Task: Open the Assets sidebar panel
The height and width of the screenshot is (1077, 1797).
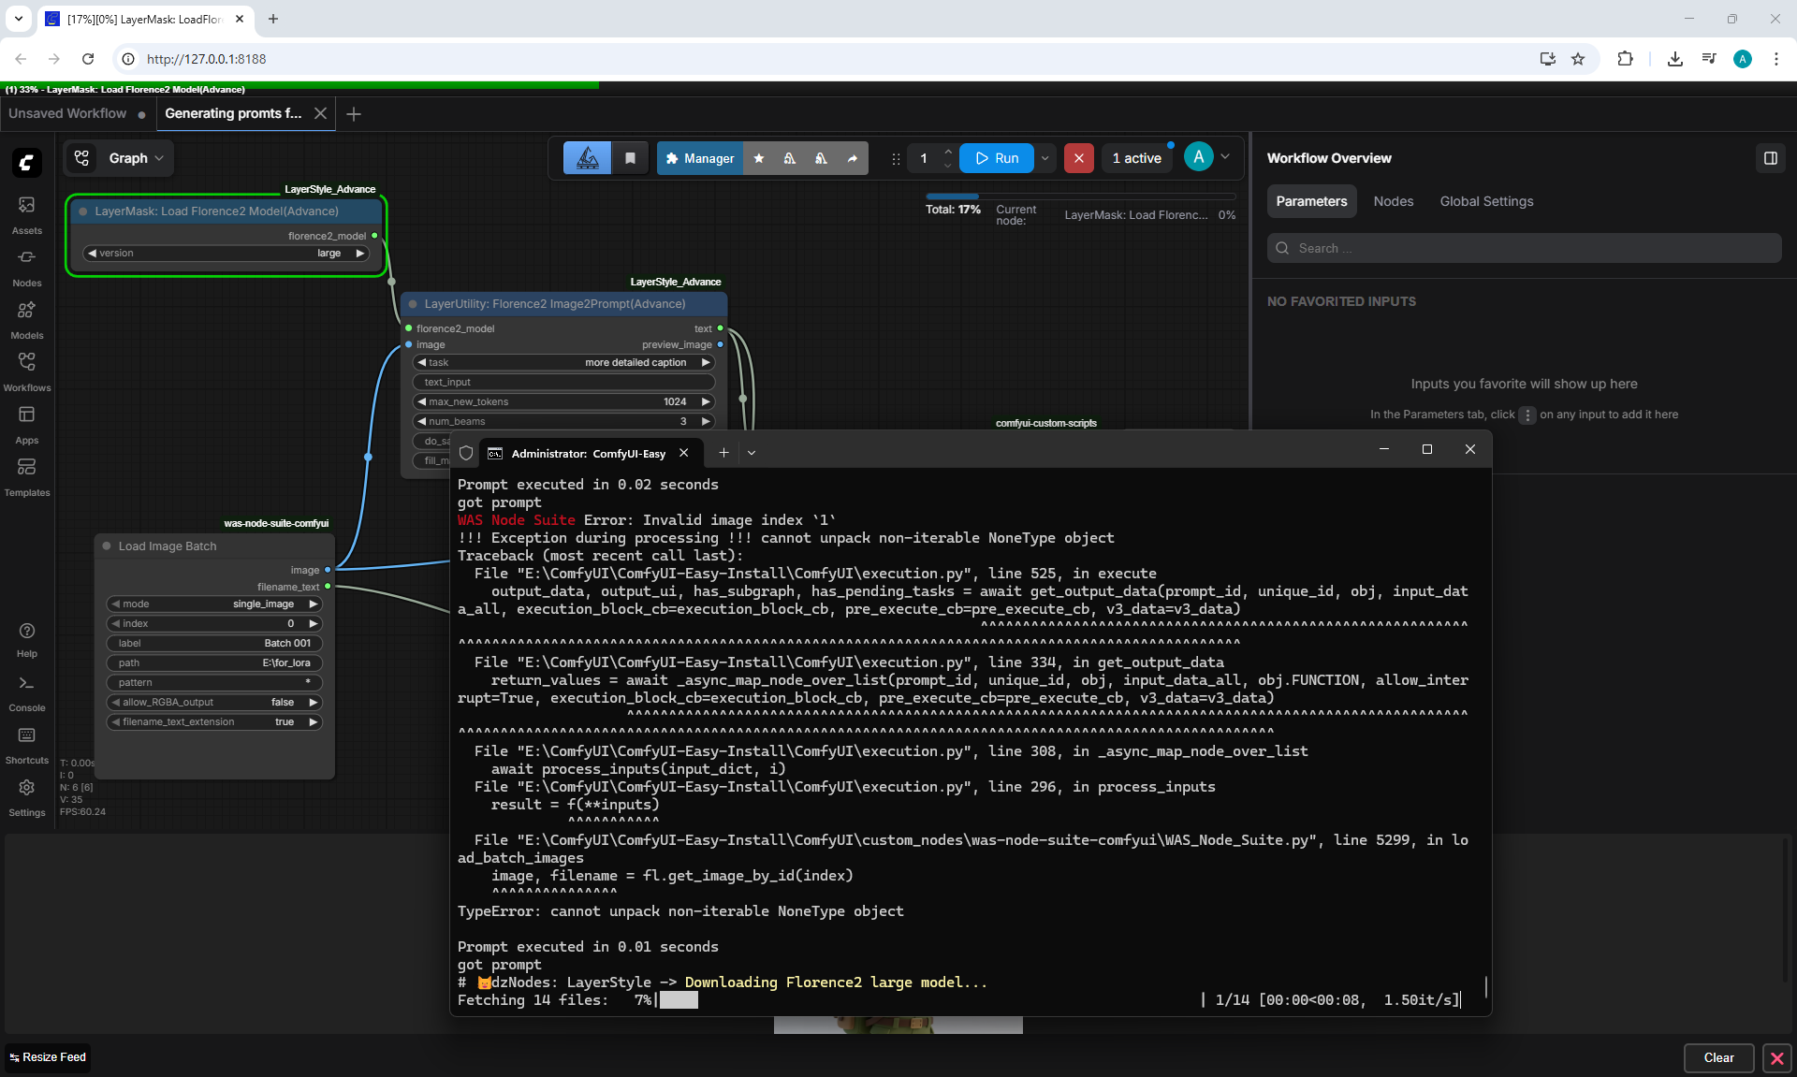Action: [26, 214]
